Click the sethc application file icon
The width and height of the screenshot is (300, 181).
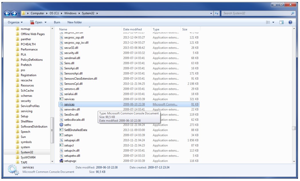[61, 125]
